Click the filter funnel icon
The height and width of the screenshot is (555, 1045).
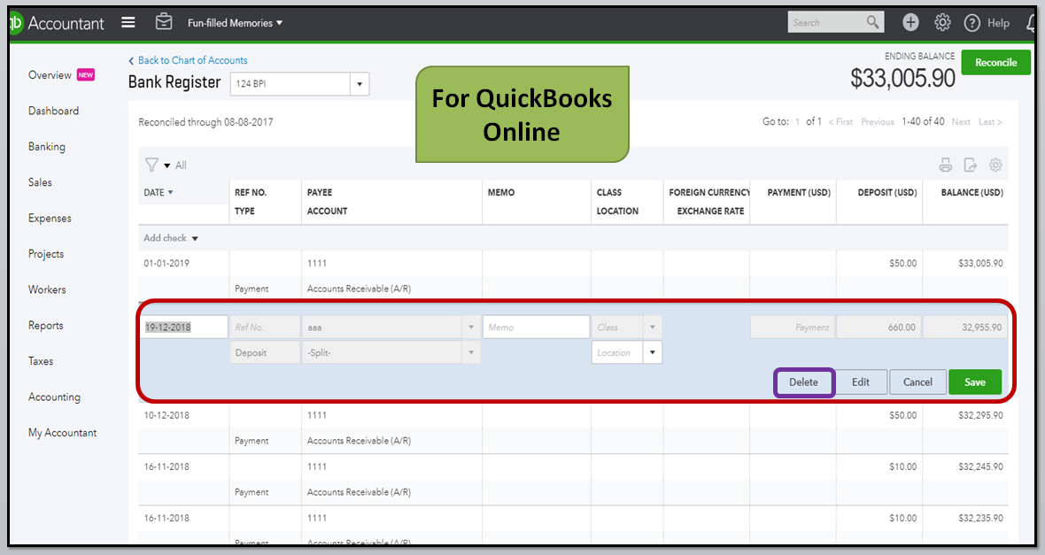[x=151, y=165]
